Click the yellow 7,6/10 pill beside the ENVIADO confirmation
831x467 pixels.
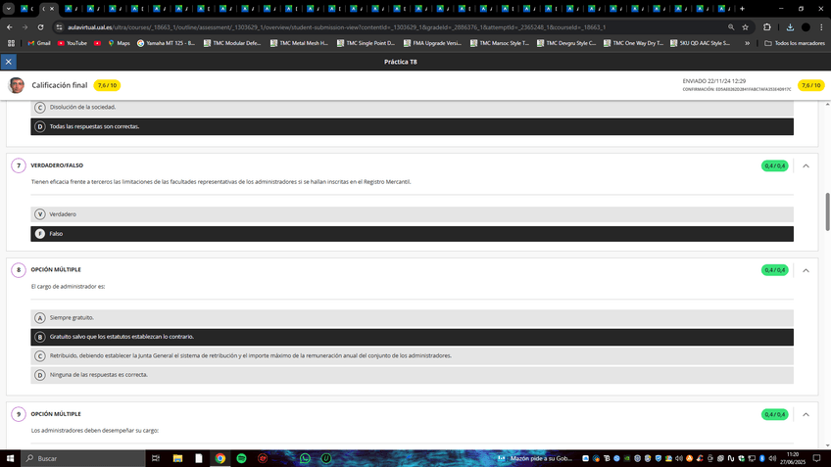[x=810, y=85]
